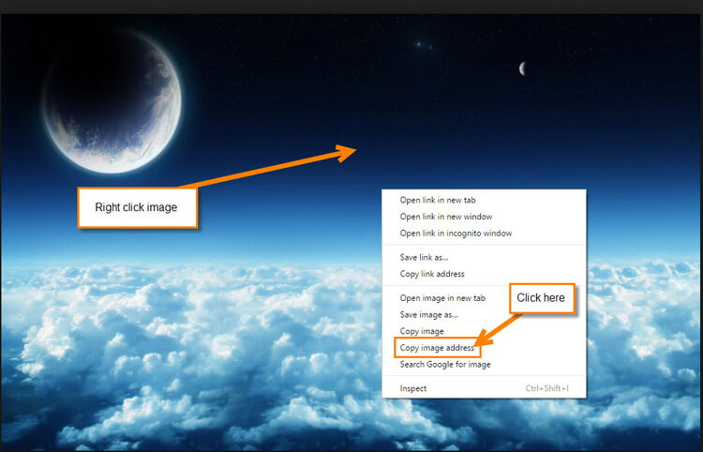Viewport: 703px width, 452px height.
Task: Choose Open link in new tab
Action: click(484, 200)
